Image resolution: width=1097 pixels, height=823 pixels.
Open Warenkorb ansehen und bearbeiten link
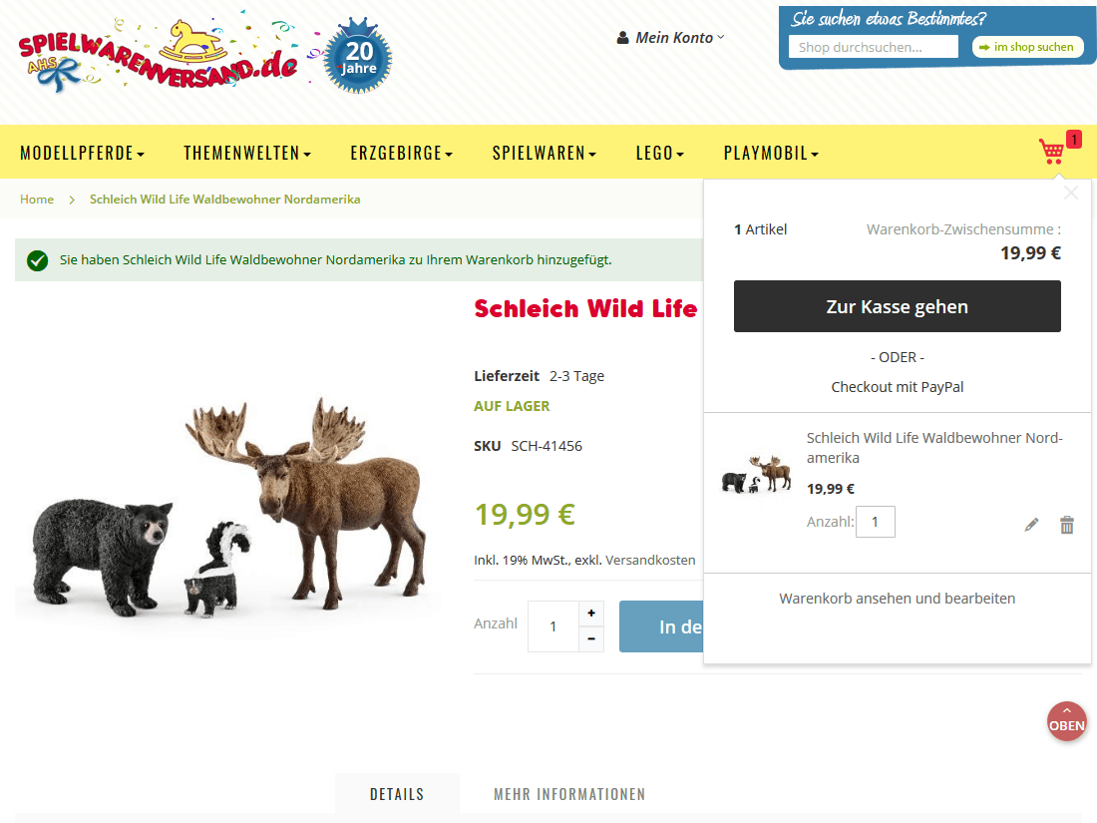[x=897, y=599]
